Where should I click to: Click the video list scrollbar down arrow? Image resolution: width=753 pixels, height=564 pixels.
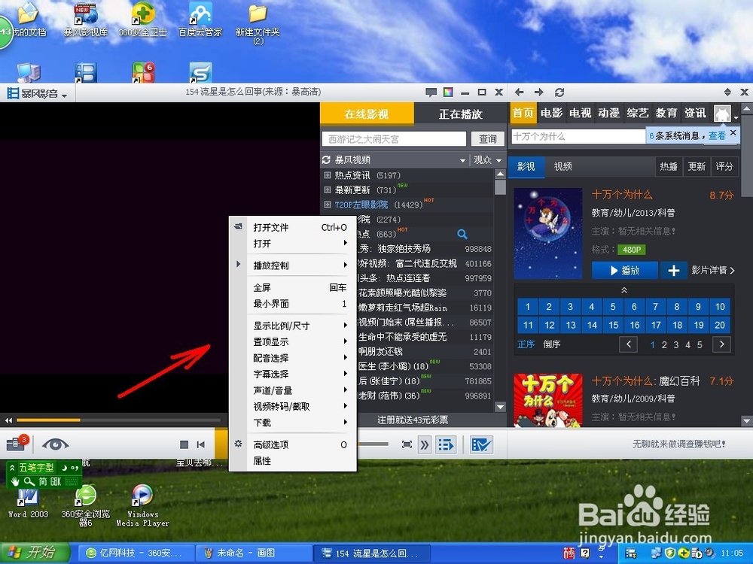coord(500,407)
